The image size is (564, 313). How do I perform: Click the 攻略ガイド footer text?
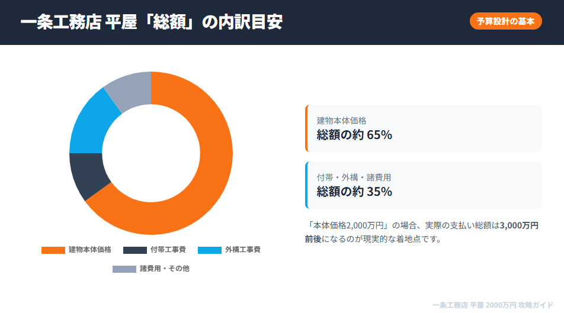click(536, 305)
